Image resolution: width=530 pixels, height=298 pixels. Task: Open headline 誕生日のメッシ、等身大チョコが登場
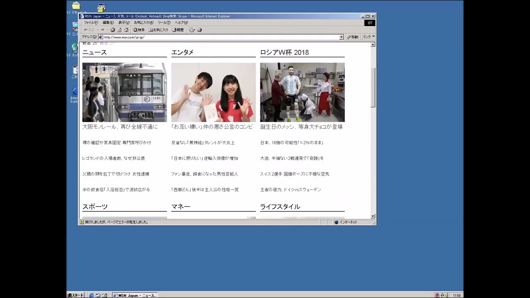(301, 127)
